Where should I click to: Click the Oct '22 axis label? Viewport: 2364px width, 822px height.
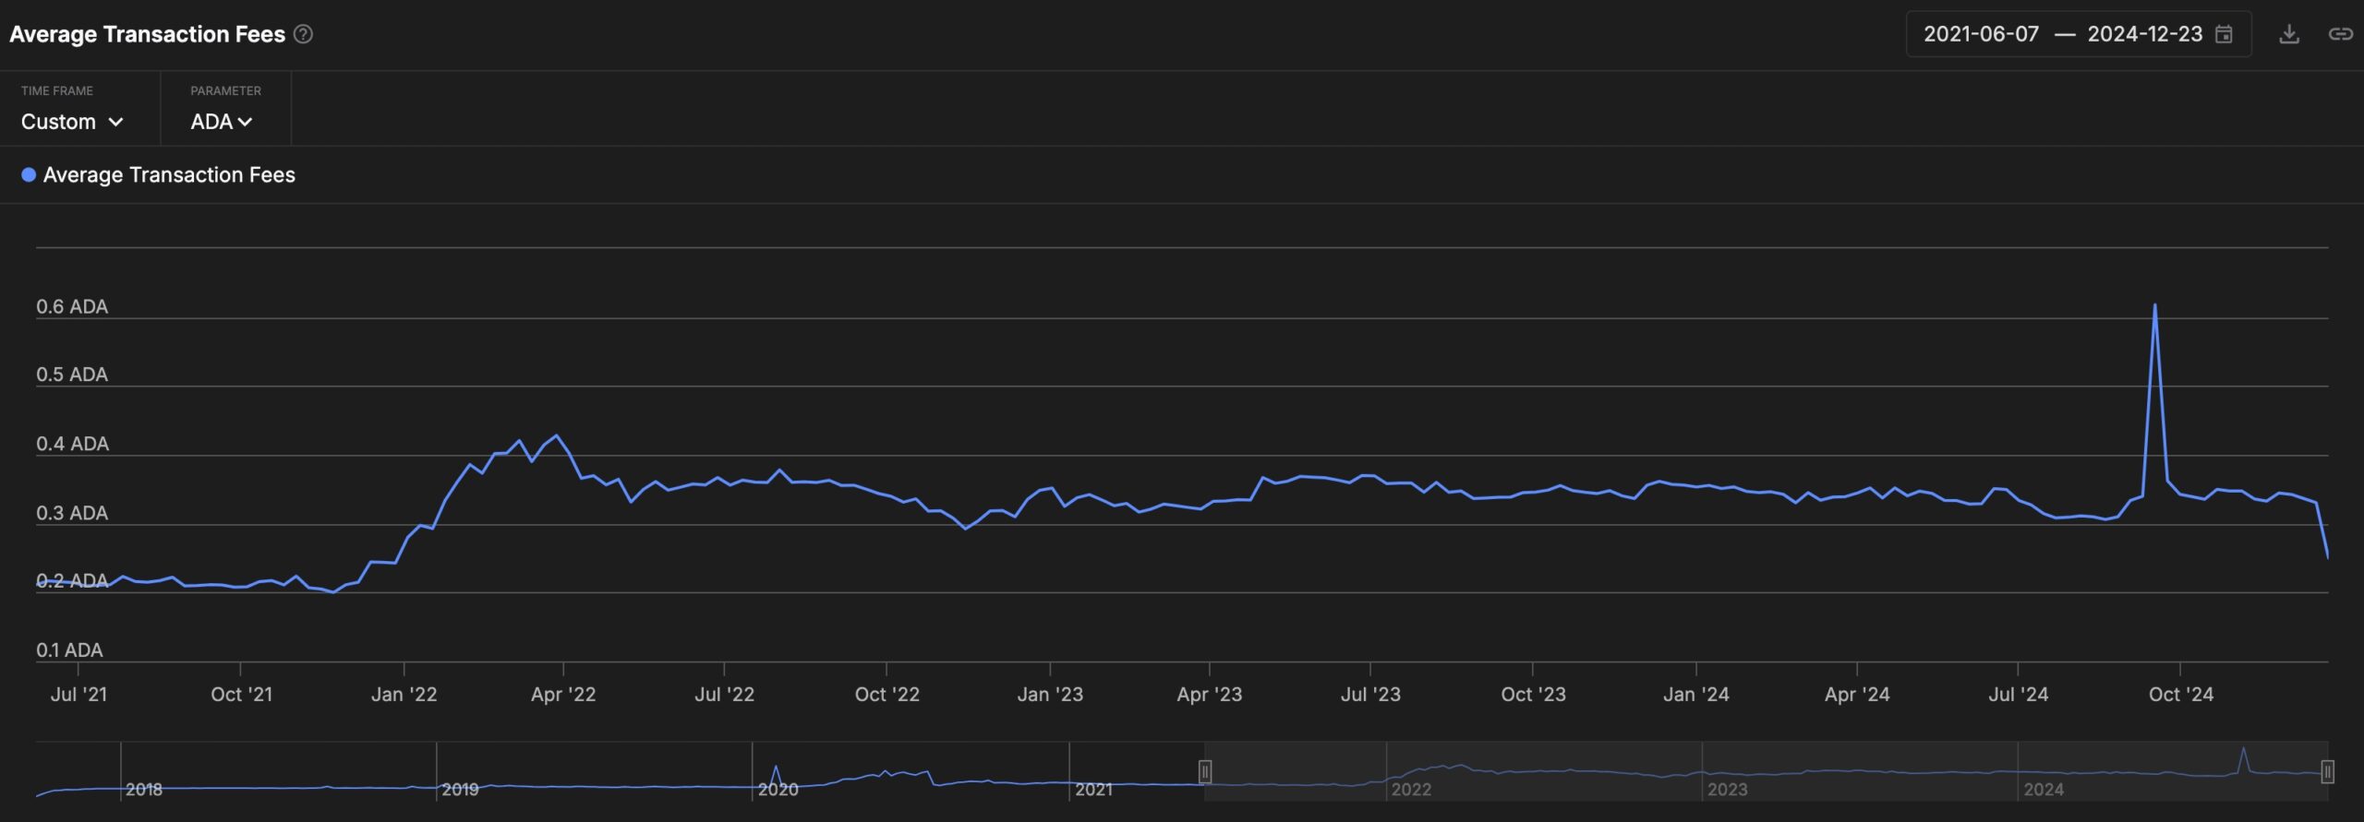click(887, 695)
